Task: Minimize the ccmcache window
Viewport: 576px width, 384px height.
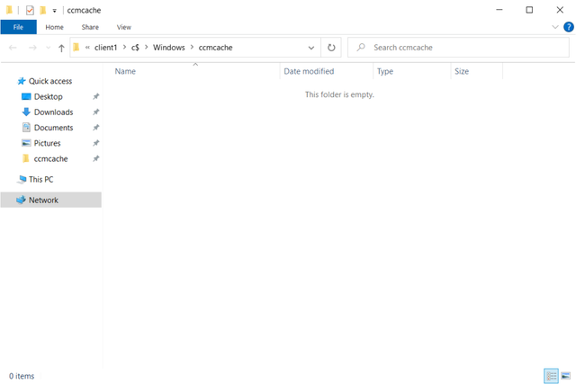Action: [x=499, y=10]
